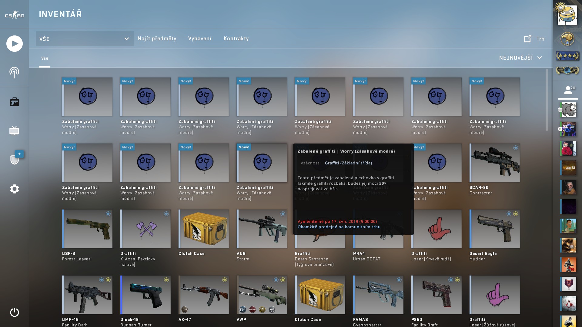
Task: Open the Kontrakty tab
Action: (236, 38)
